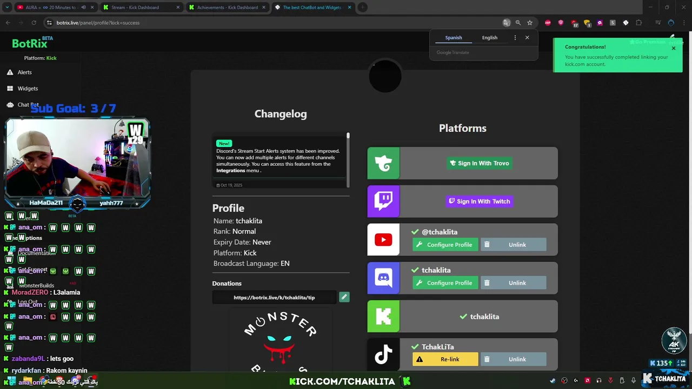Click the microphone icon in the system tray
This screenshot has height=389, width=692.
pyautogui.click(x=633, y=380)
